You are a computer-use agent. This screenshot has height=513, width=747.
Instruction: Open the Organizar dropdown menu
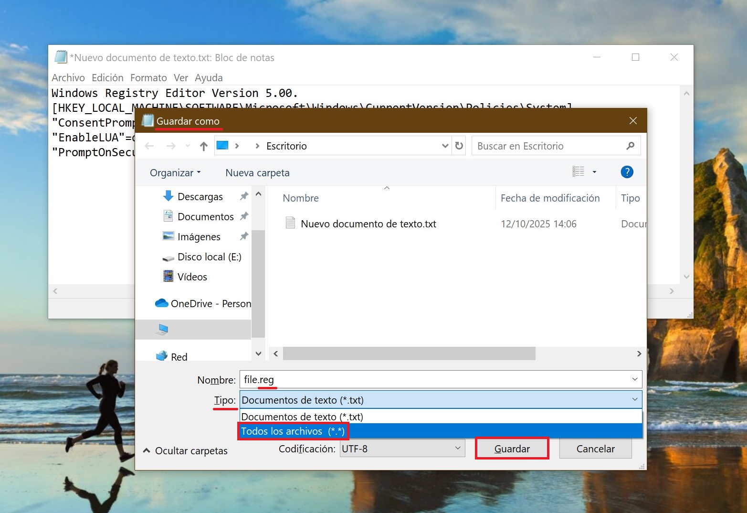175,173
